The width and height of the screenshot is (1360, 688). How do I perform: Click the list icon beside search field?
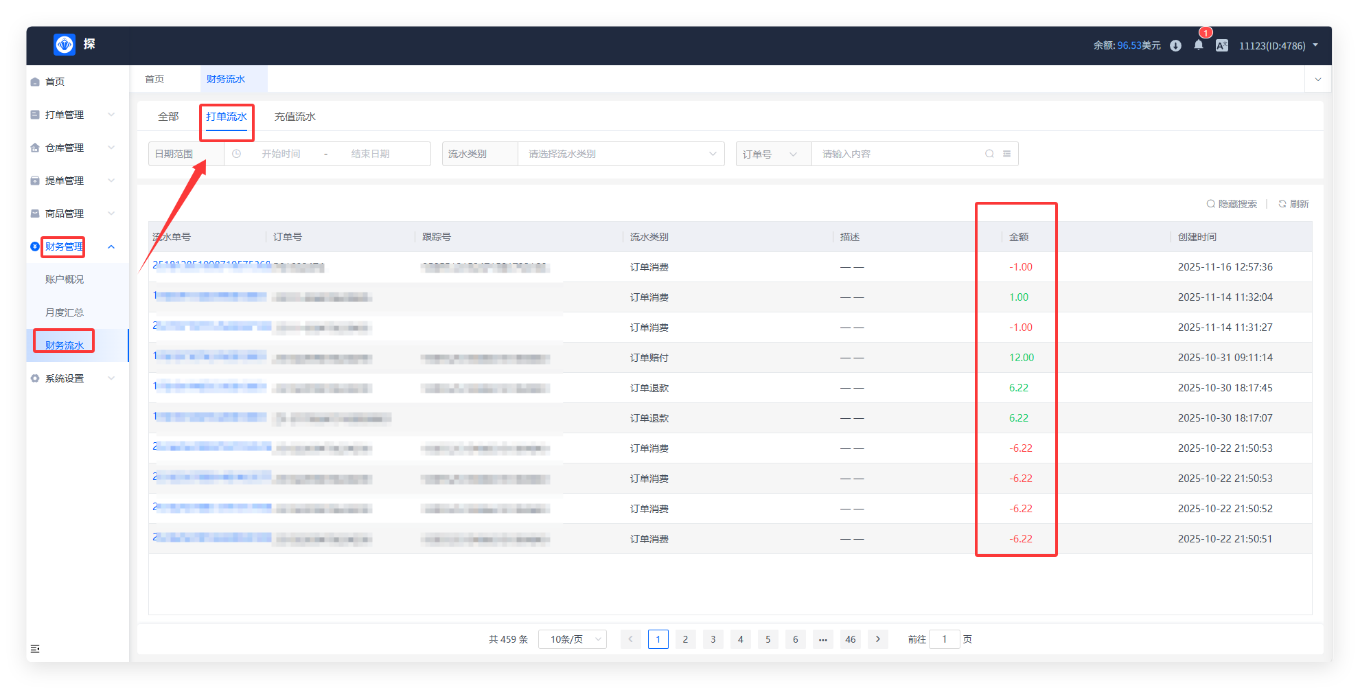pos(1006,154)
